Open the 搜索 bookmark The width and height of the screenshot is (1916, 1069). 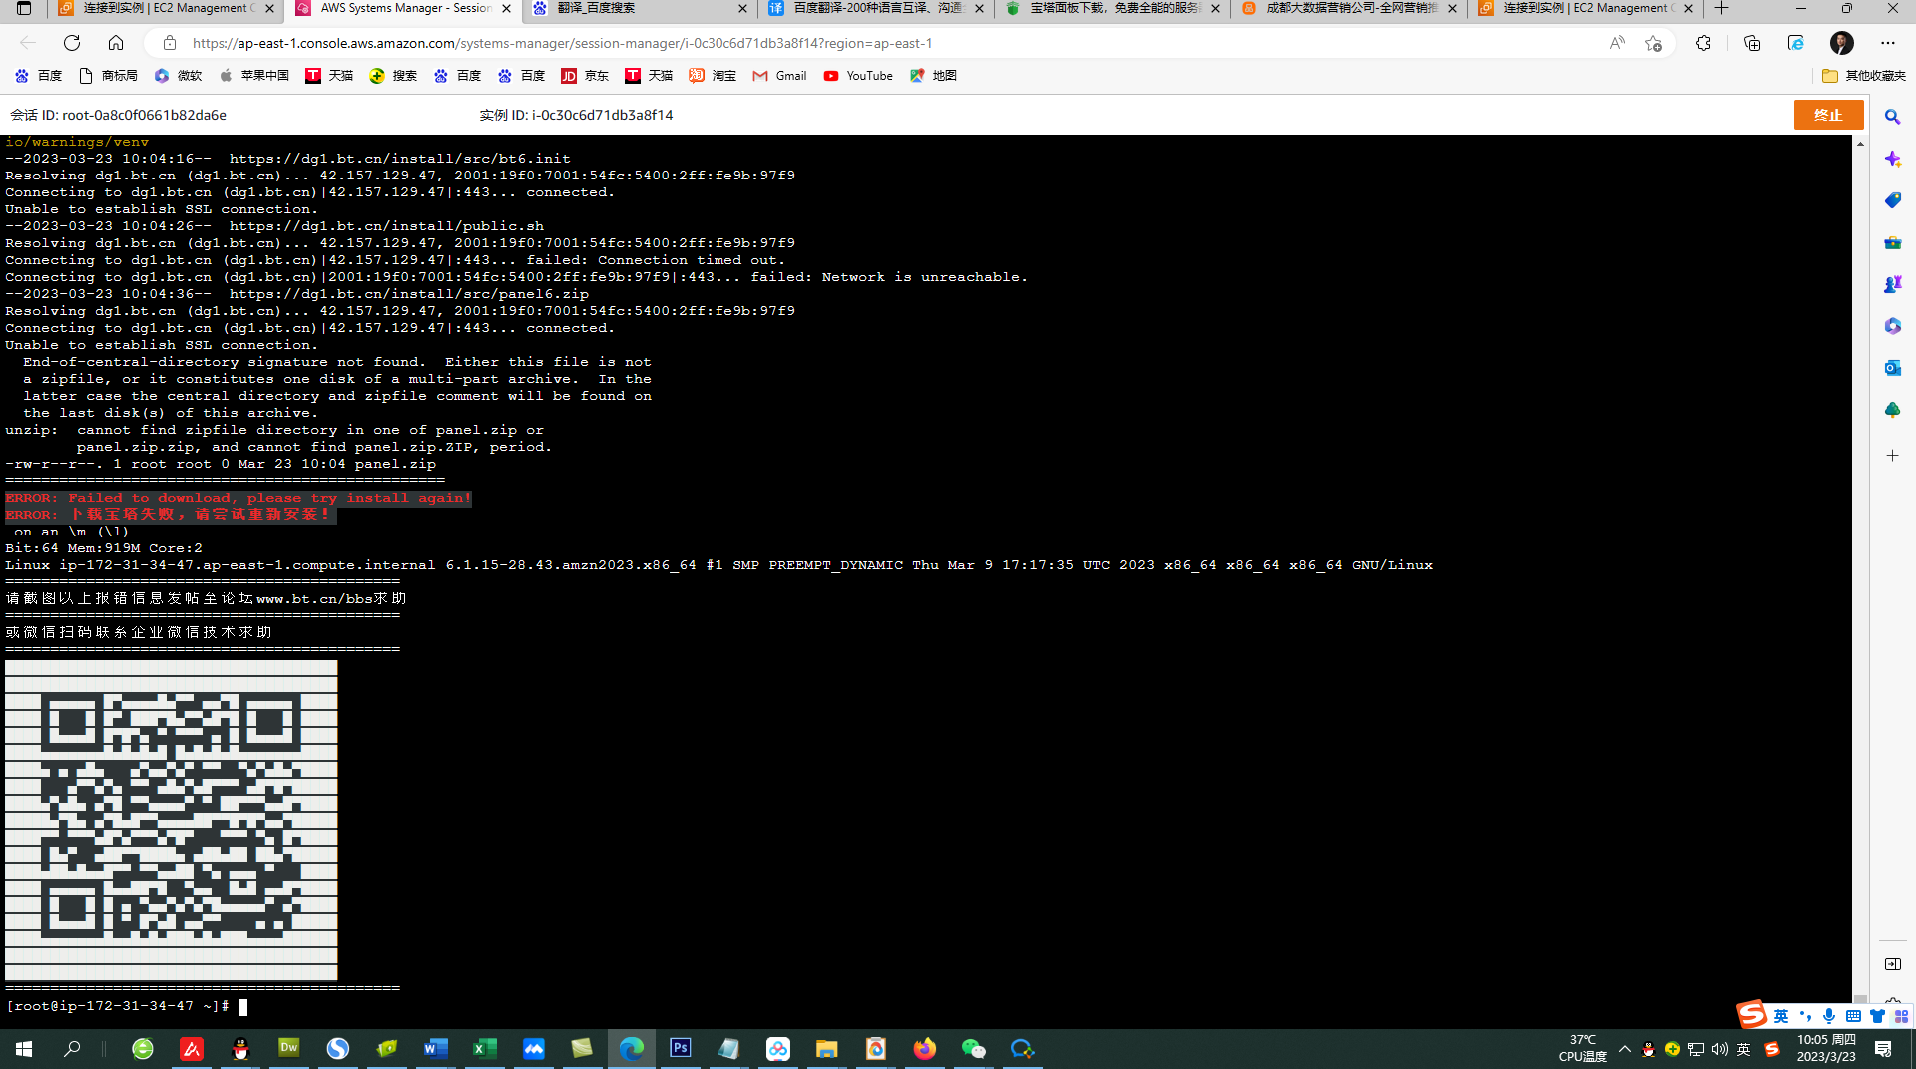[393, 76]
